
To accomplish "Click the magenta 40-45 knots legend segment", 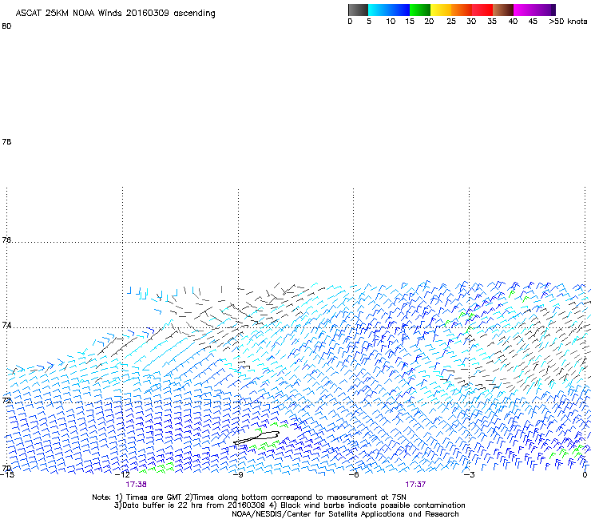I will tap(524, 10).
